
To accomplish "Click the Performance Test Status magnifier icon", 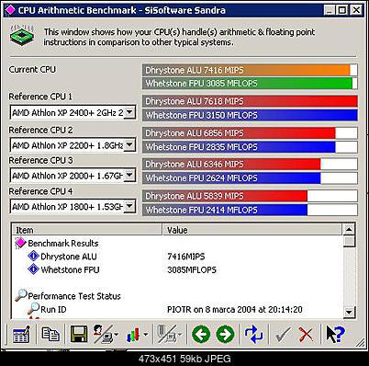I will coord(21,295).
